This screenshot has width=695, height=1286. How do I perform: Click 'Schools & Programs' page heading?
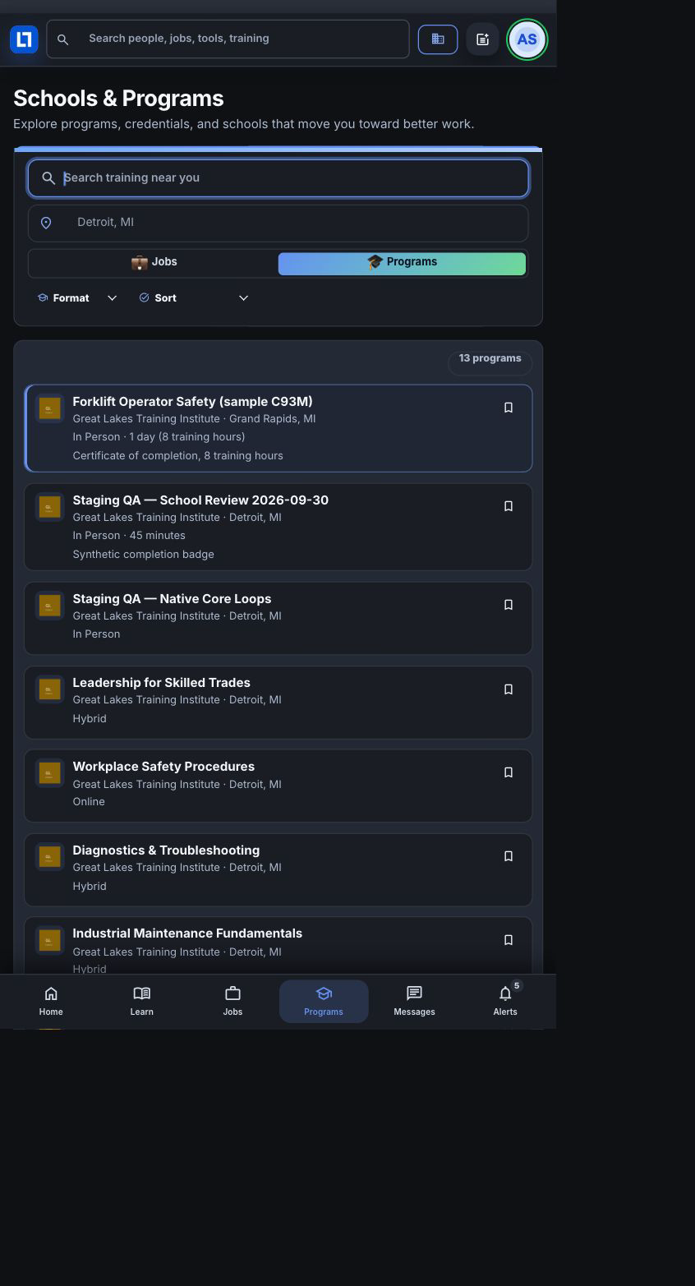pyautogui.click(x=118, y=99)
